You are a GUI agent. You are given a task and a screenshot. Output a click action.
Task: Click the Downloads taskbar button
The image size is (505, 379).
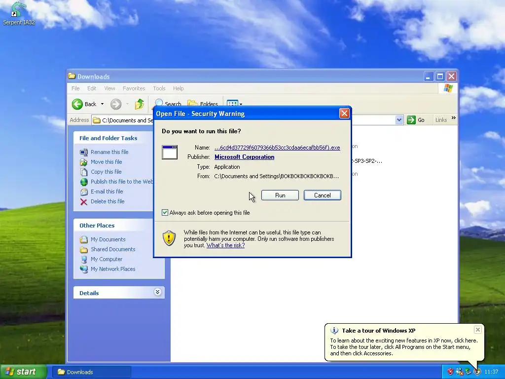click(91, 372)
